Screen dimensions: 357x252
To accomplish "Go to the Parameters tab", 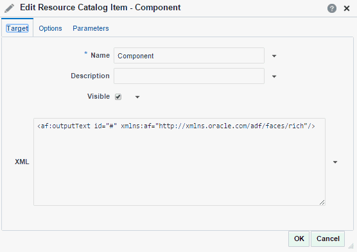I will click(x=91, y=28).
